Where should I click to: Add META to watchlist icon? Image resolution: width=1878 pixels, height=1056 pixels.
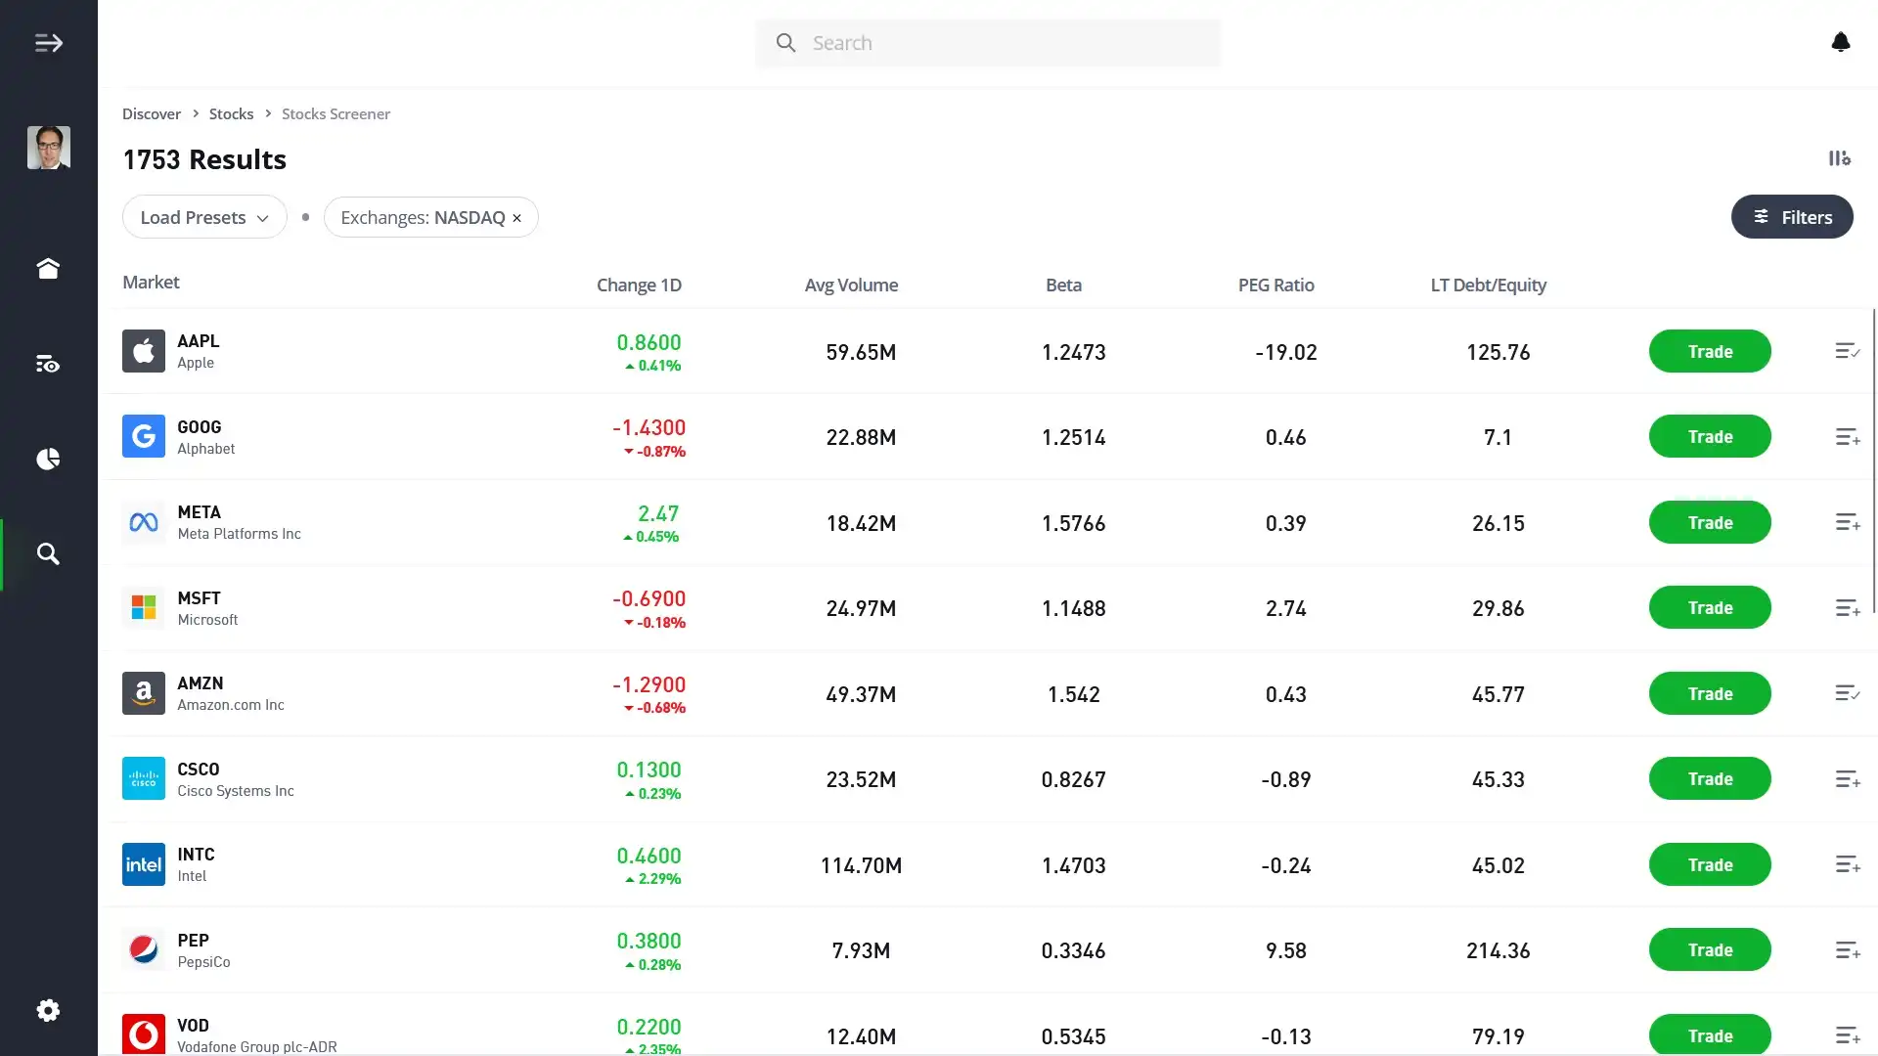pos(1847,522)
